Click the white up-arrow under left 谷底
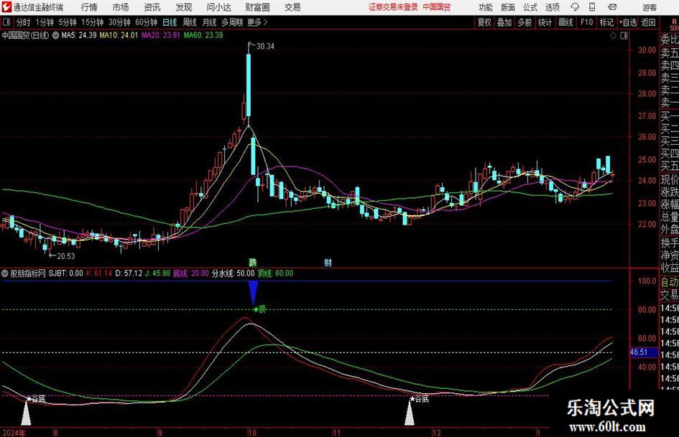This screenshot has width=679, height=437. pos(26,413)
